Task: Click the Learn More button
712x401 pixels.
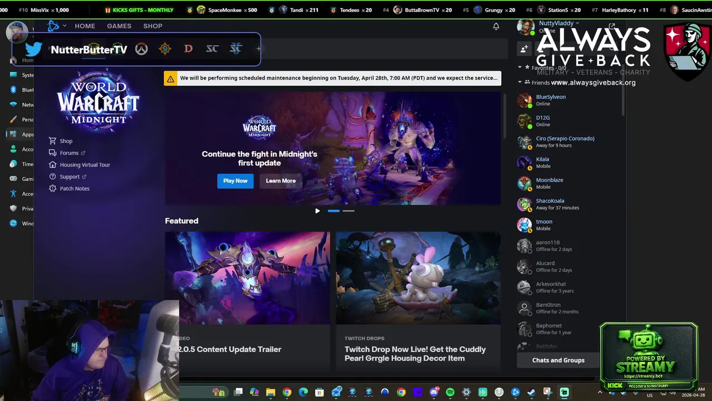Action: pyautogui.click(x=280, y=180)
